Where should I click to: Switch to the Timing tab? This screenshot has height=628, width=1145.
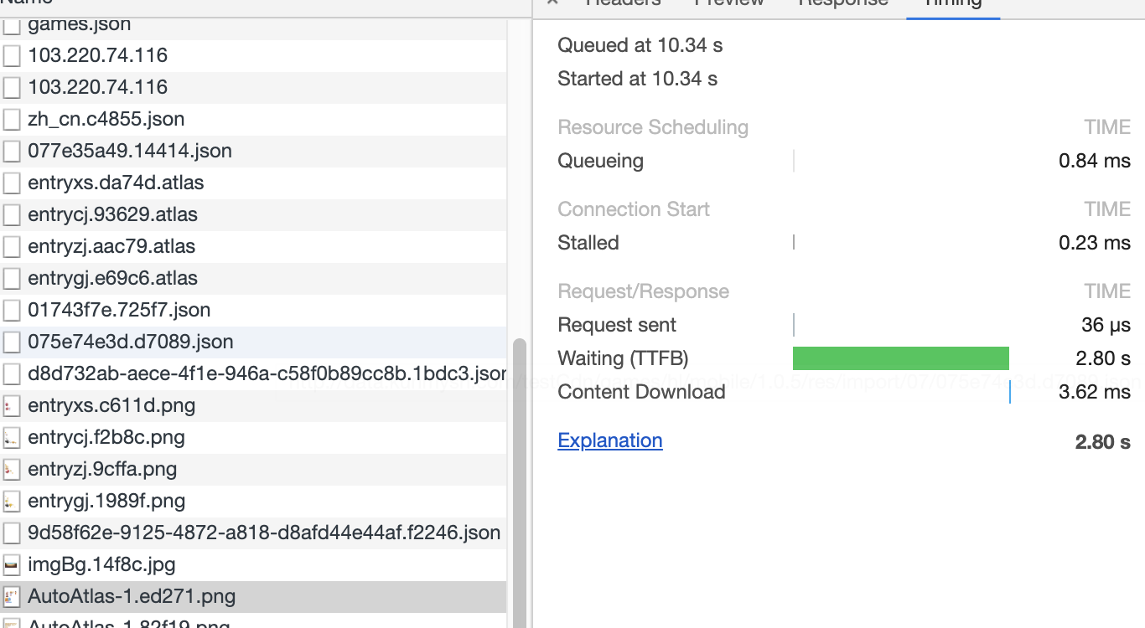pos(952,3)
